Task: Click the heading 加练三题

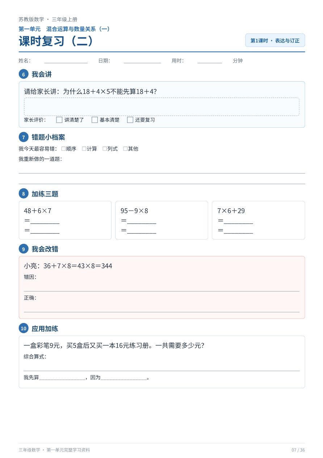Action: pyautogui.click(x=45, y=194)
